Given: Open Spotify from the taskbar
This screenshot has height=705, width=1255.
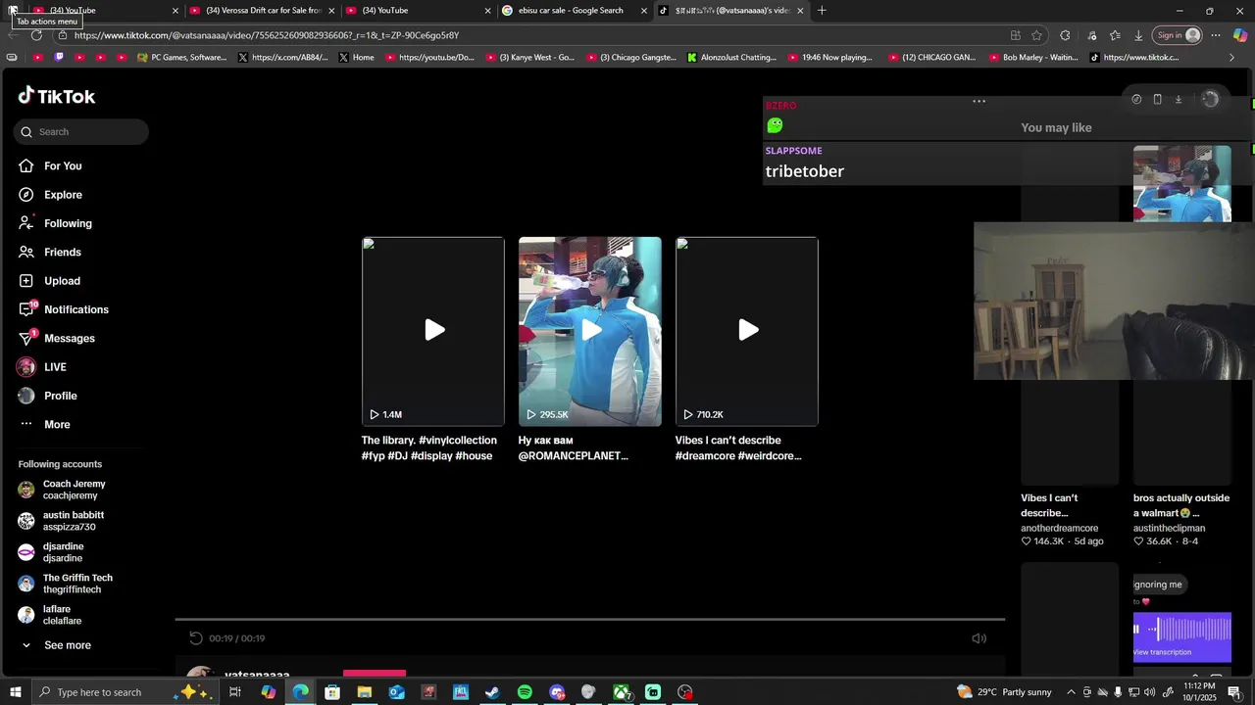Looking at the screenshot, I should [x=525, y=692].
